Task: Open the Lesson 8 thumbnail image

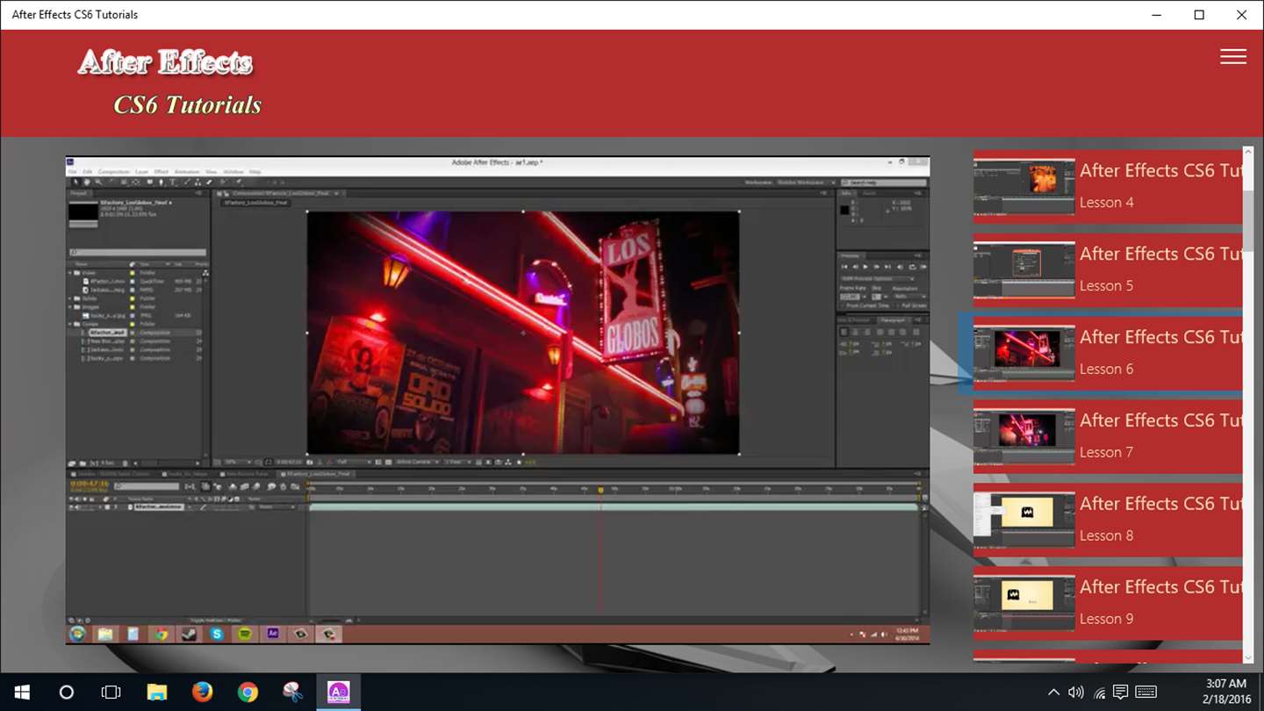Action: [x=1023, y=520]
